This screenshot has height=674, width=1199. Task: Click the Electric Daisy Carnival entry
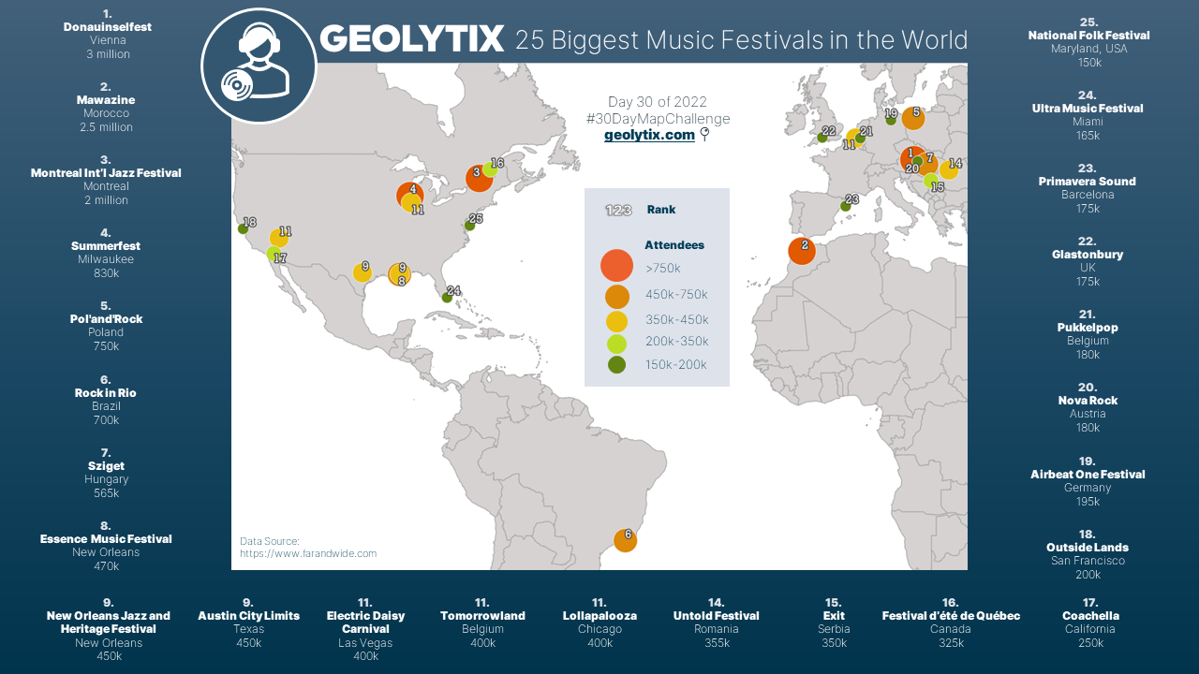coord(365,629)
